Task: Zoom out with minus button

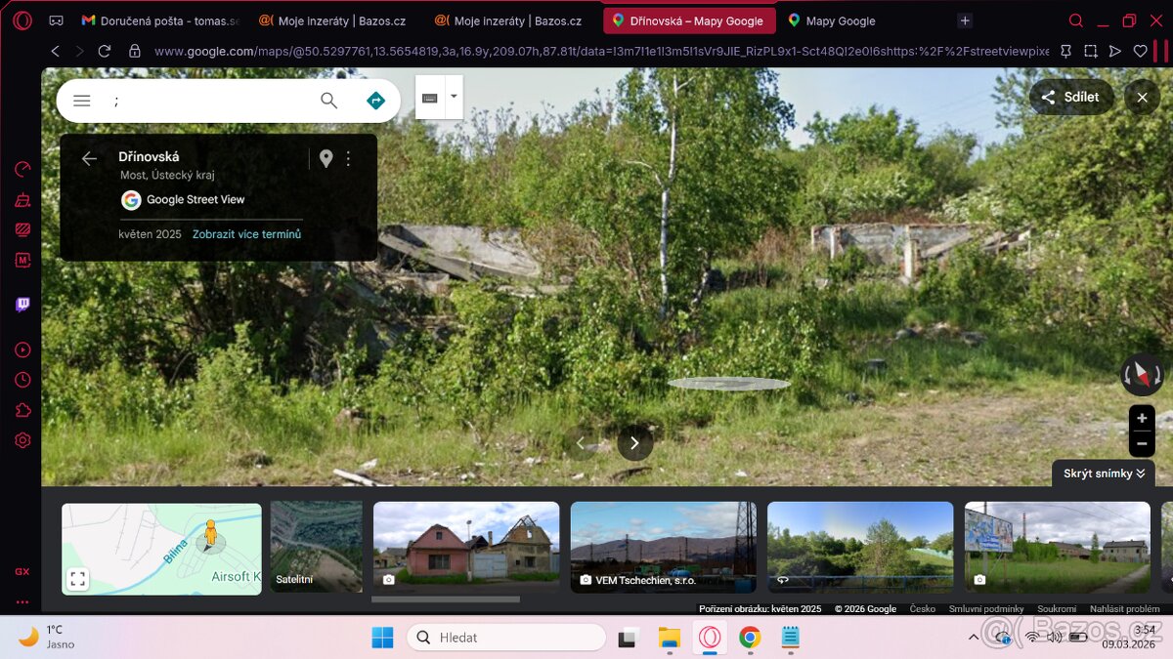Action: click(x=1142, y=444)
